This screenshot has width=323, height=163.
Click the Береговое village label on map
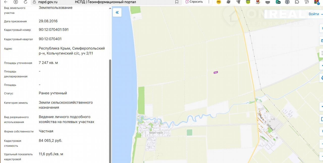pos(156,133)
